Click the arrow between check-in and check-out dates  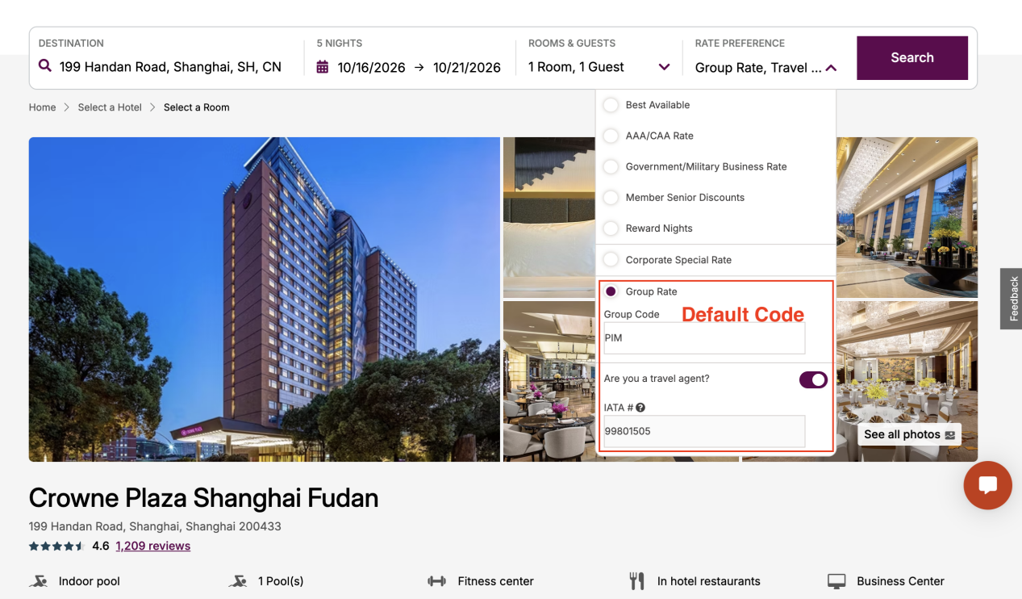(x=419, y=67)
